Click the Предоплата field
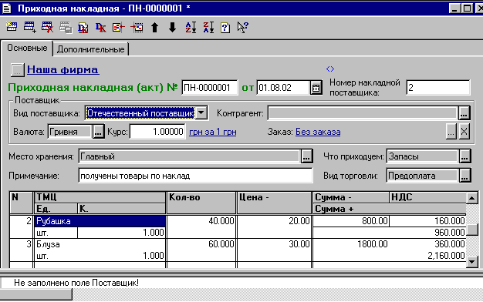This screenshot has width=483, height=302. point(422,176)
